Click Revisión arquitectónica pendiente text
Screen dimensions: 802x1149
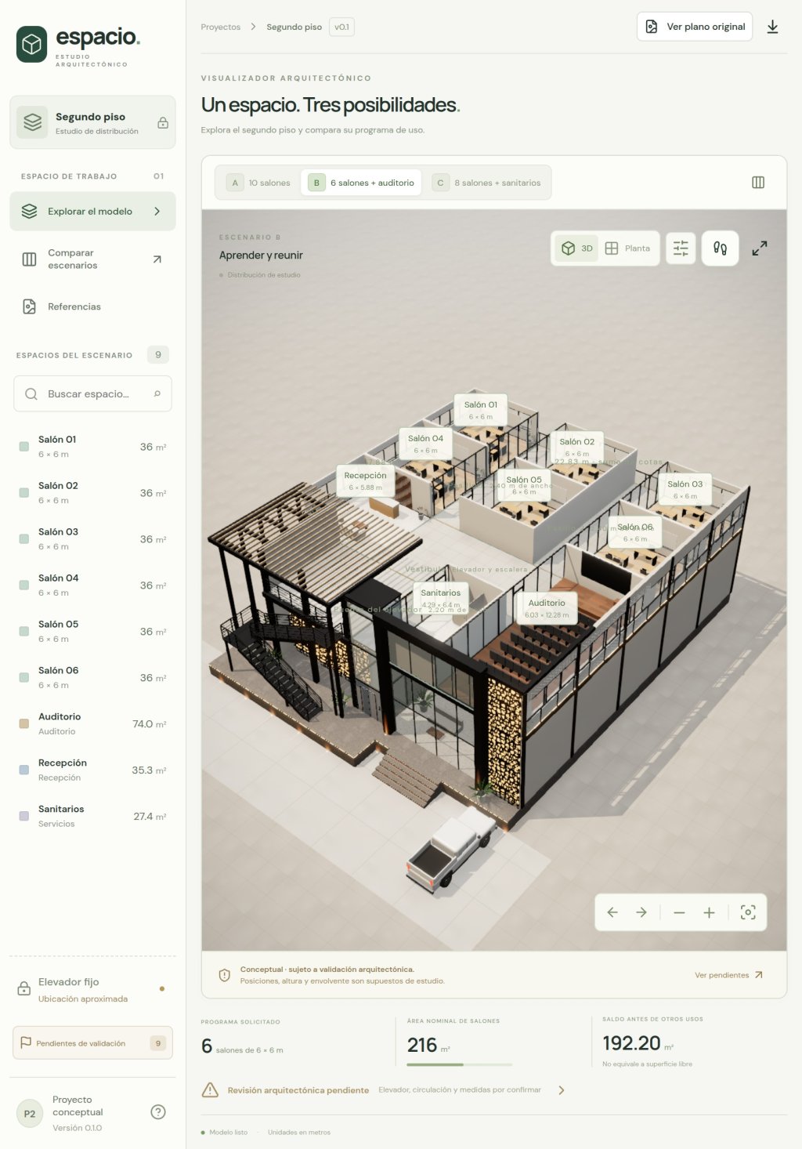pos(298,1090)
